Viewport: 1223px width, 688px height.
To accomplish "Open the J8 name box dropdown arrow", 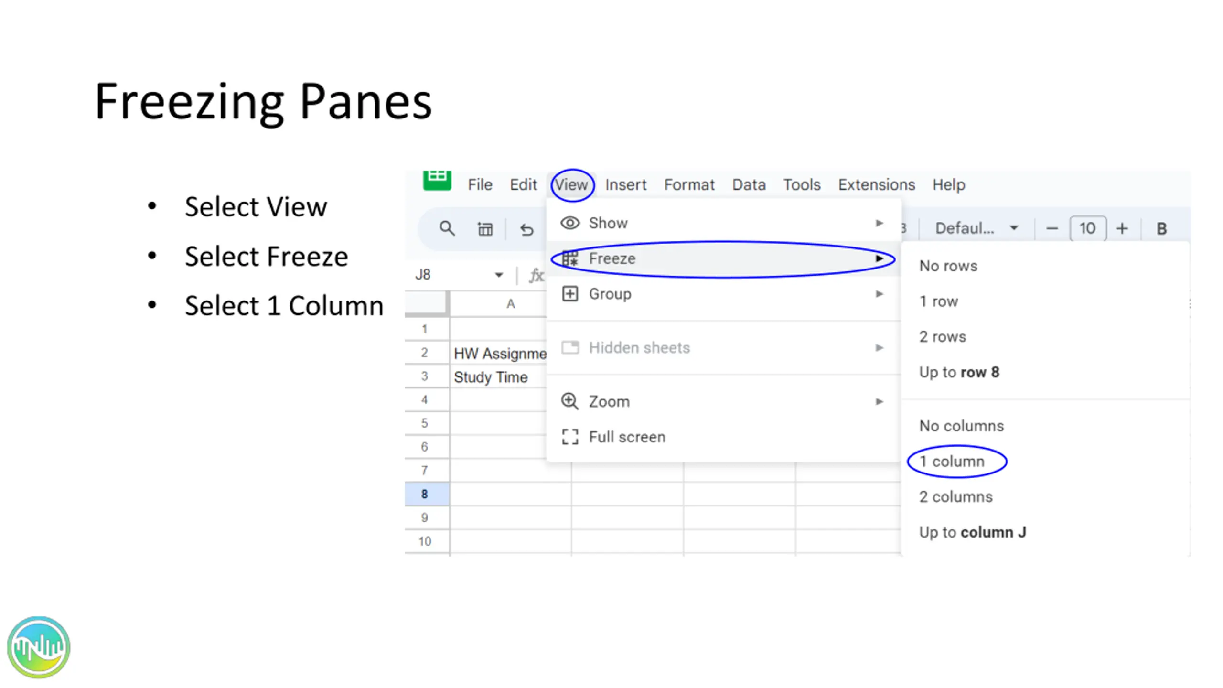I will tap(499, 275).
